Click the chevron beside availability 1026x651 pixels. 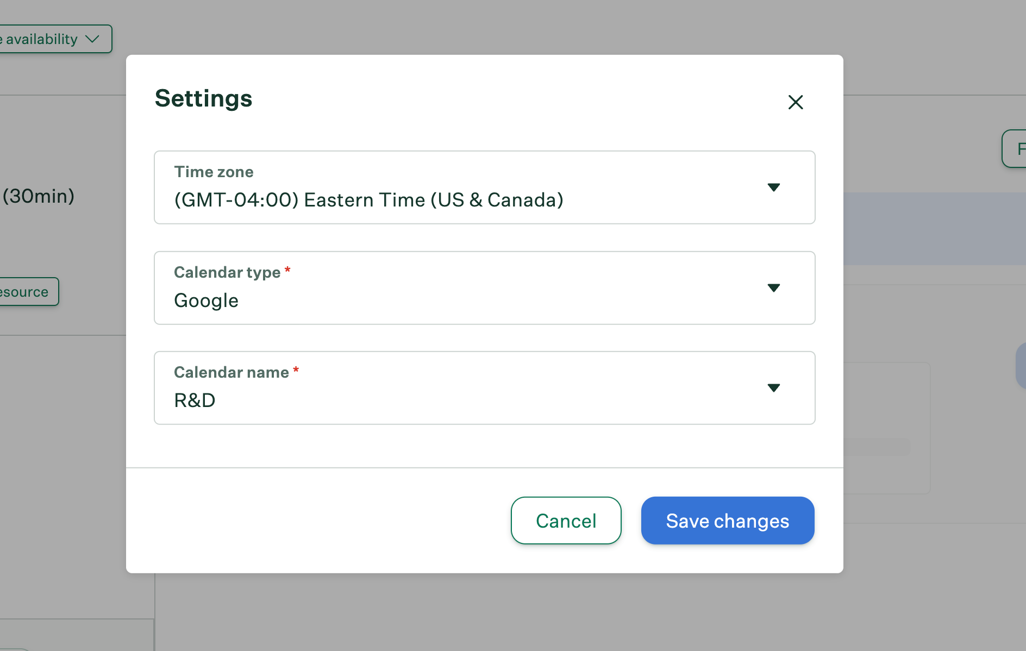click(92, 39)
